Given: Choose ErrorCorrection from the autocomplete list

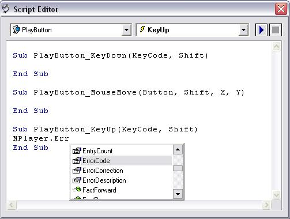Looking at the screenshot, I should click(122, 171).
